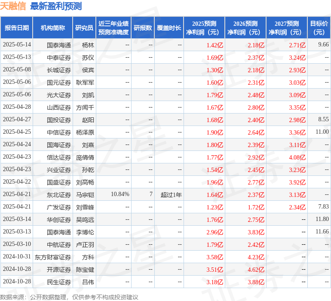Click the date 2025-04-28
This screenshot has height=301, width=331.
pyautogui.click(x=17, y=107)
